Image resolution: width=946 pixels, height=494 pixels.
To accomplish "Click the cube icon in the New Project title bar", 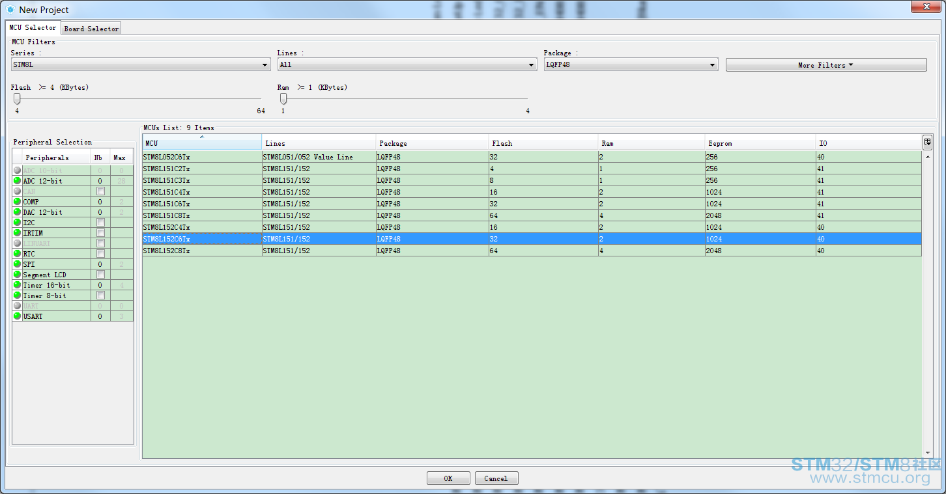I will coord(10,10).
